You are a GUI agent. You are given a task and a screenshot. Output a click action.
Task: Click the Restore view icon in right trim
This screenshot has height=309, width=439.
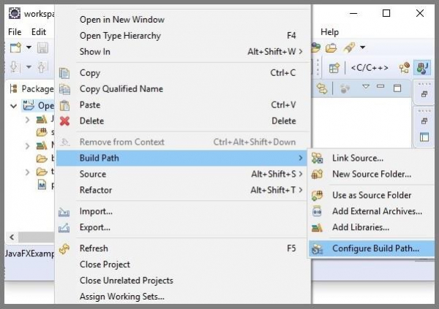tap(424, 94)
